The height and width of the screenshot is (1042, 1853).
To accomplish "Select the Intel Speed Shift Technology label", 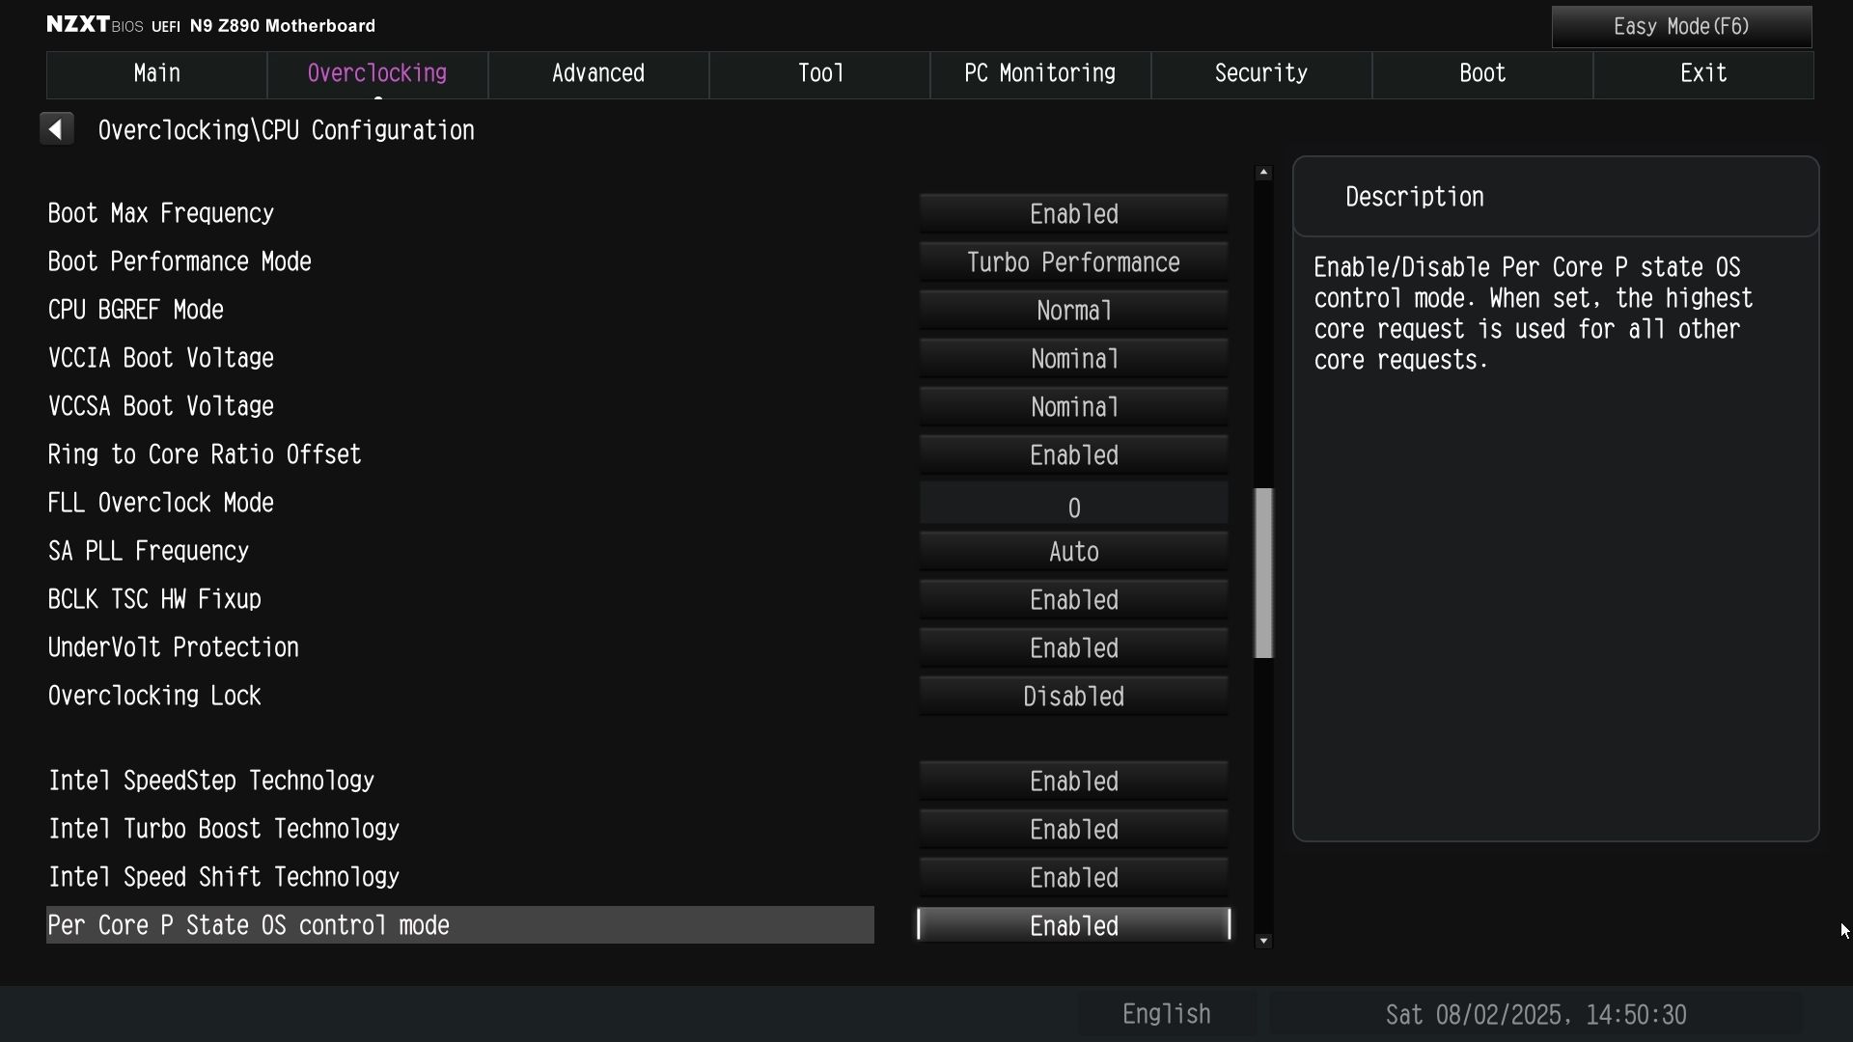I will (x=224, y=877).
